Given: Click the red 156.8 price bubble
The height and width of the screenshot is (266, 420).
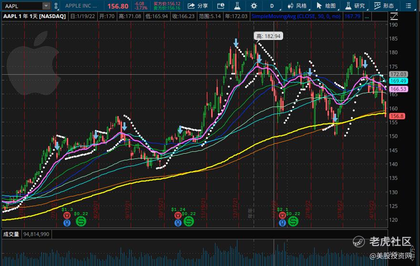Looking at the screenshot, I should click(397, 116).
